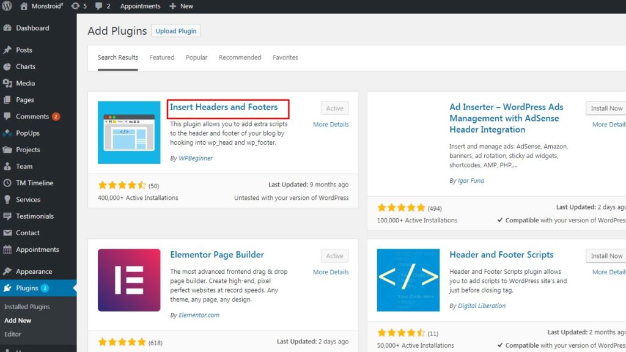Switch to the Favorites tab
626x352 pixels.
pos(285,57)
